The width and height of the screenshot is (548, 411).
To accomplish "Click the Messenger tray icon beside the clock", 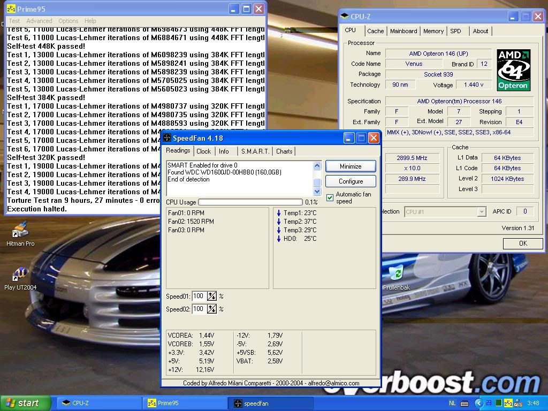I will (517, 404).
